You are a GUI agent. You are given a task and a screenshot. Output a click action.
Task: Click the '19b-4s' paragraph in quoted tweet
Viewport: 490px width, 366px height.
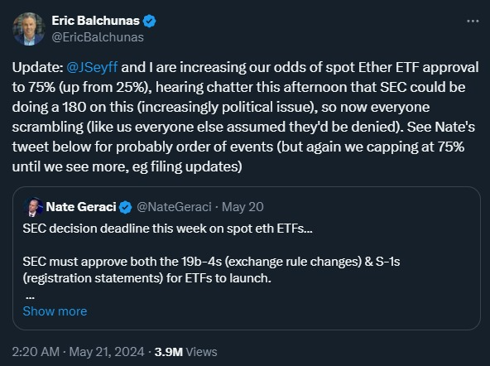(211, 270)
